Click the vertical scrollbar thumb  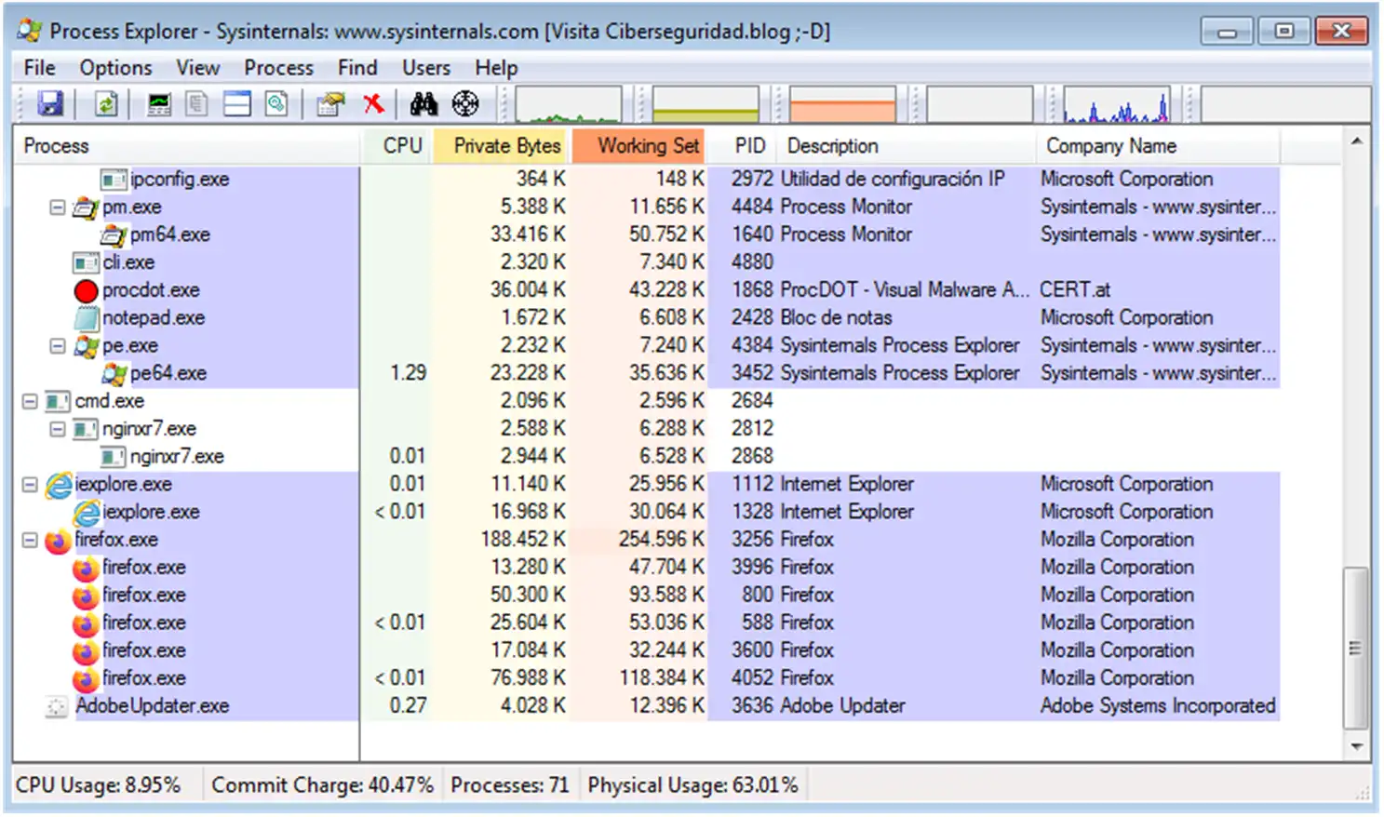coord(1357,649)
